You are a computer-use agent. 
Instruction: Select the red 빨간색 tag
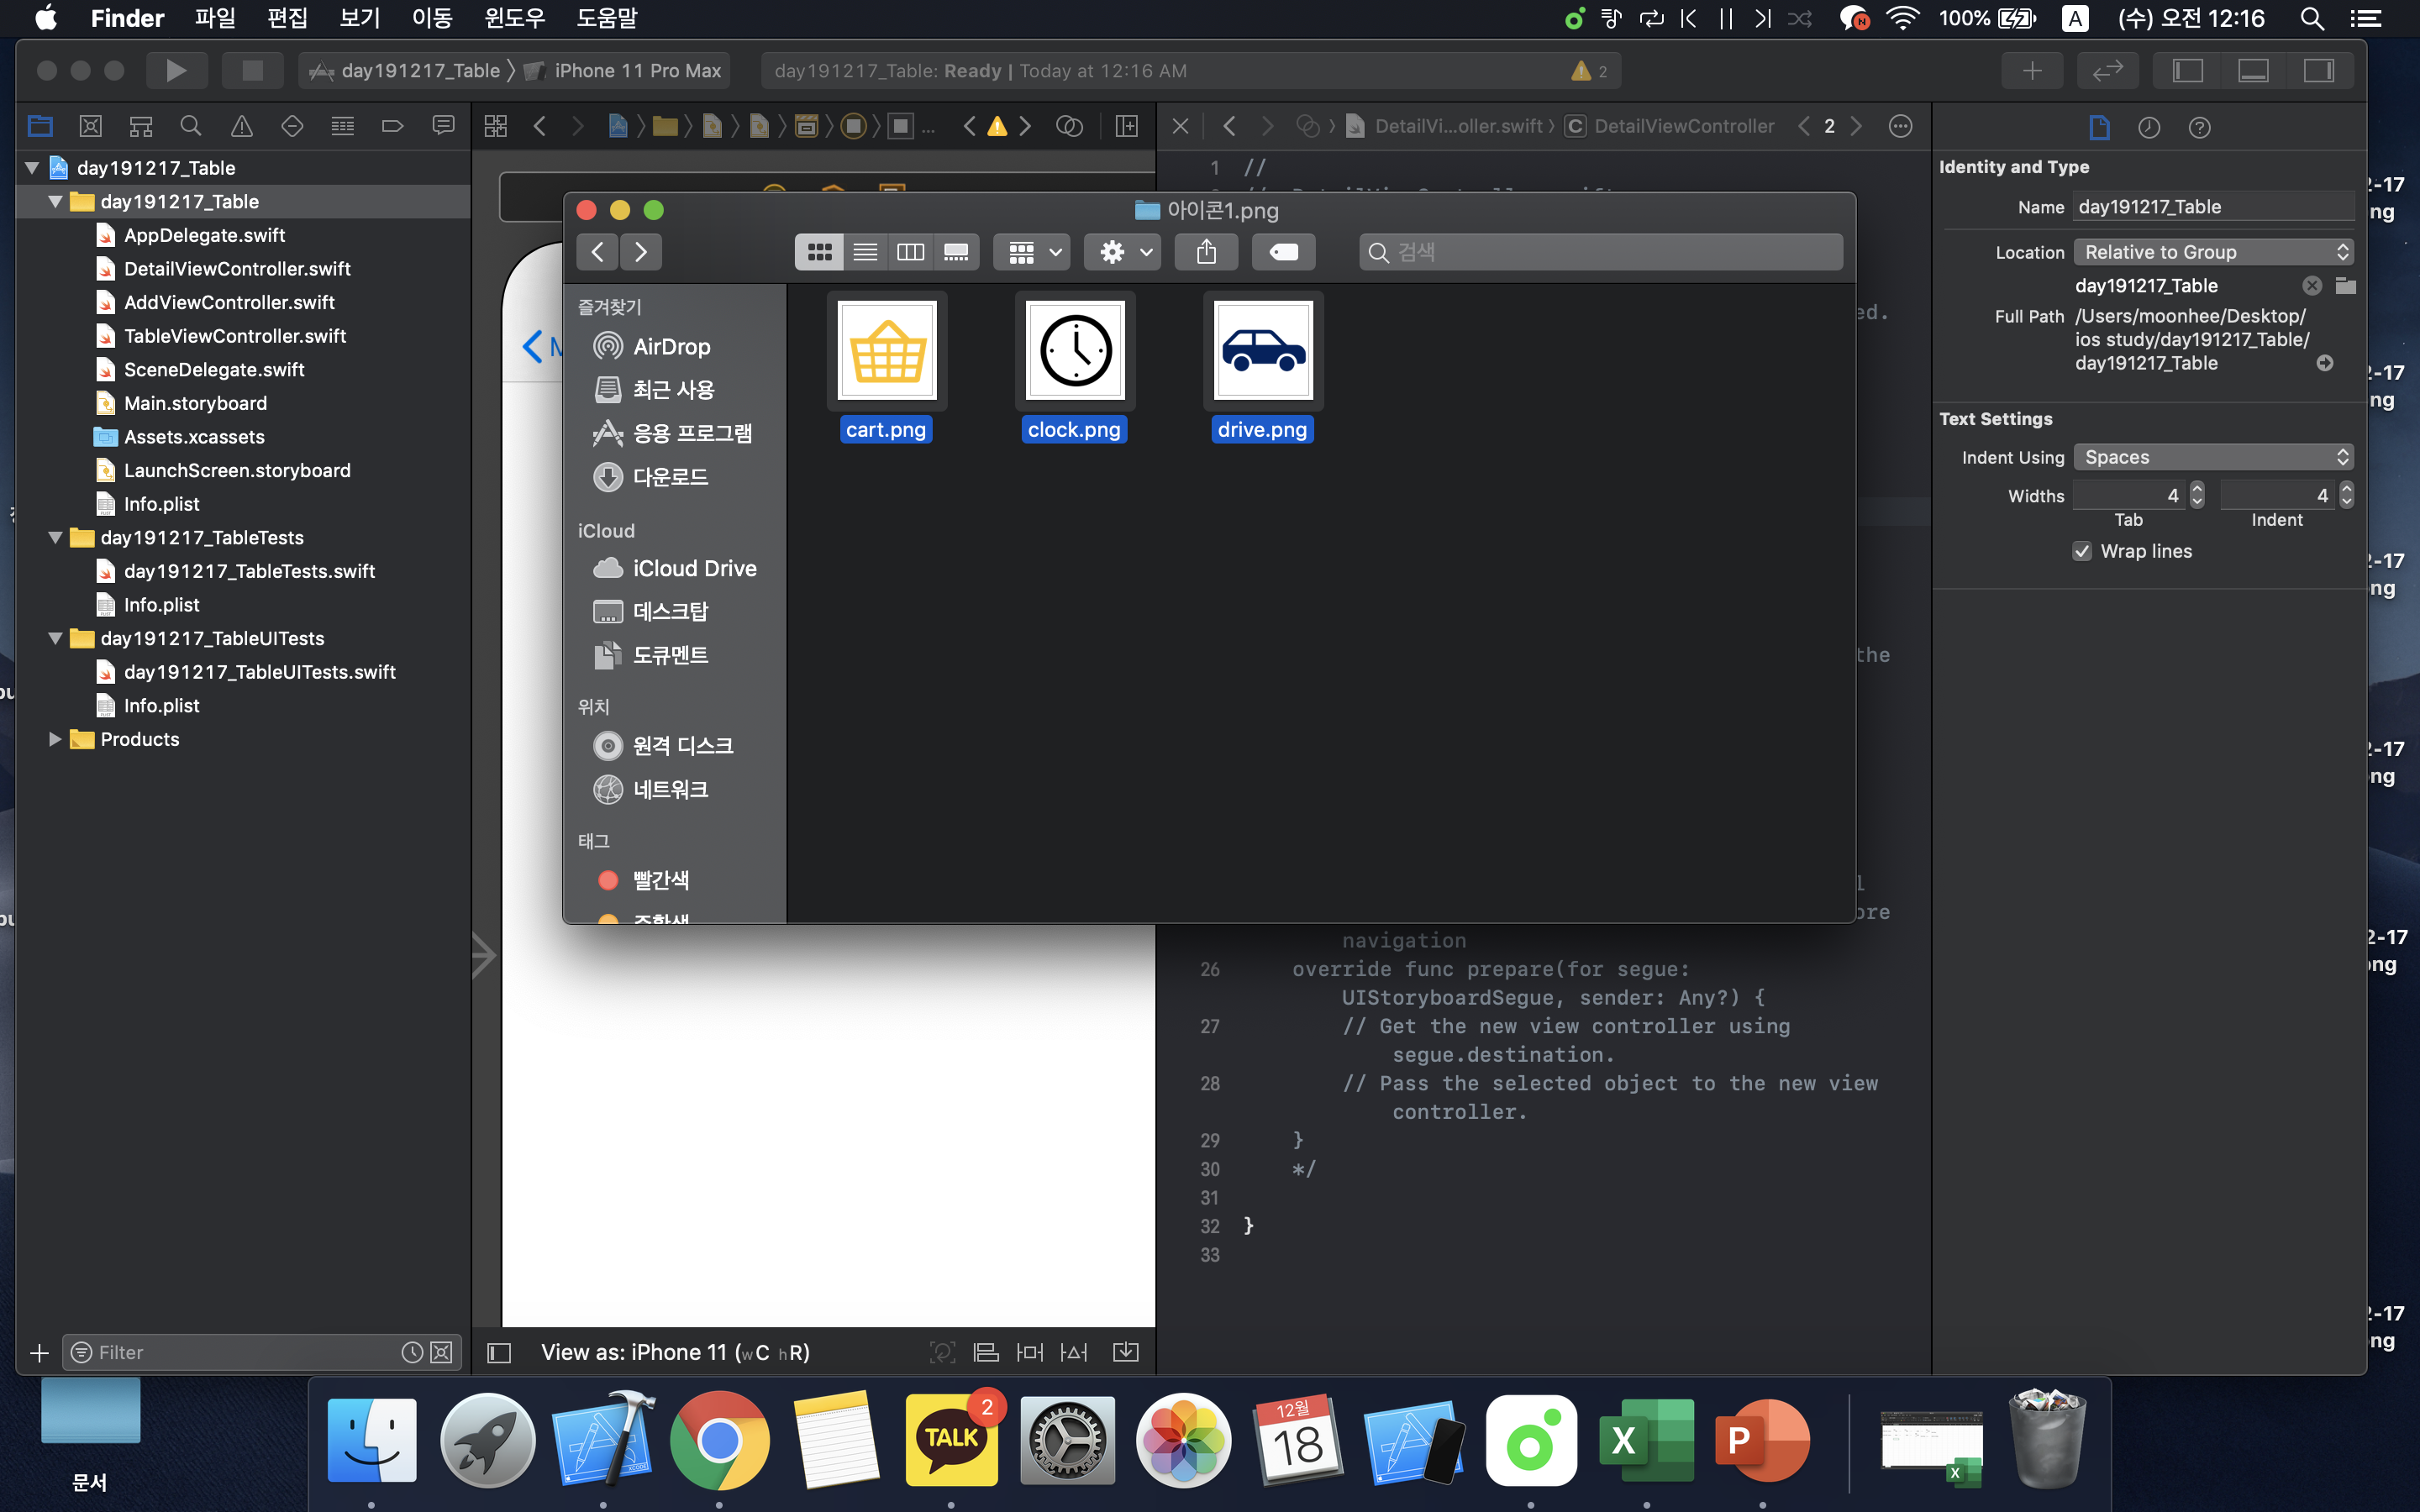point(660,880)
